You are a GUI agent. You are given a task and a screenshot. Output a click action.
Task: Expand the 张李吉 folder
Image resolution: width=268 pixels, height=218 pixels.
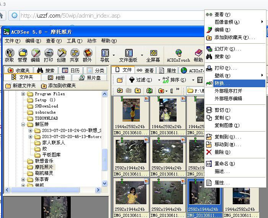[23, 179]
